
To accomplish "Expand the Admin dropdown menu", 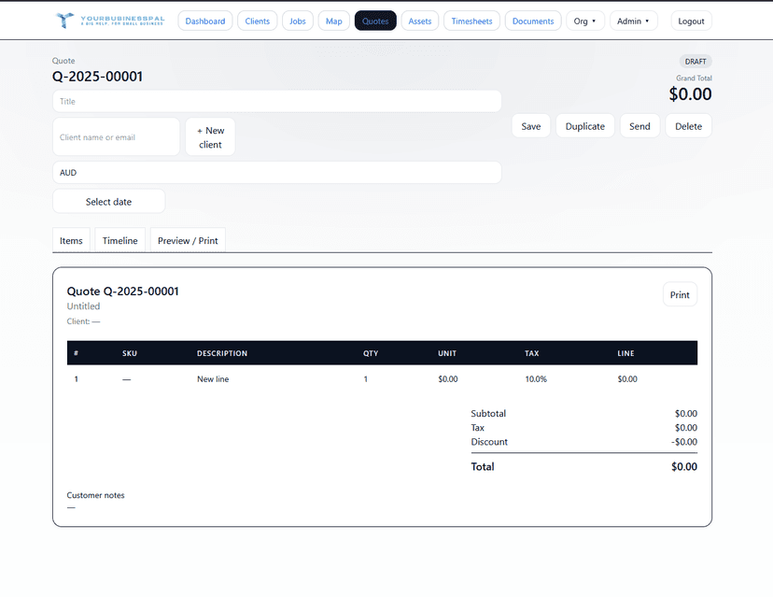I will (x=633, y=21).
